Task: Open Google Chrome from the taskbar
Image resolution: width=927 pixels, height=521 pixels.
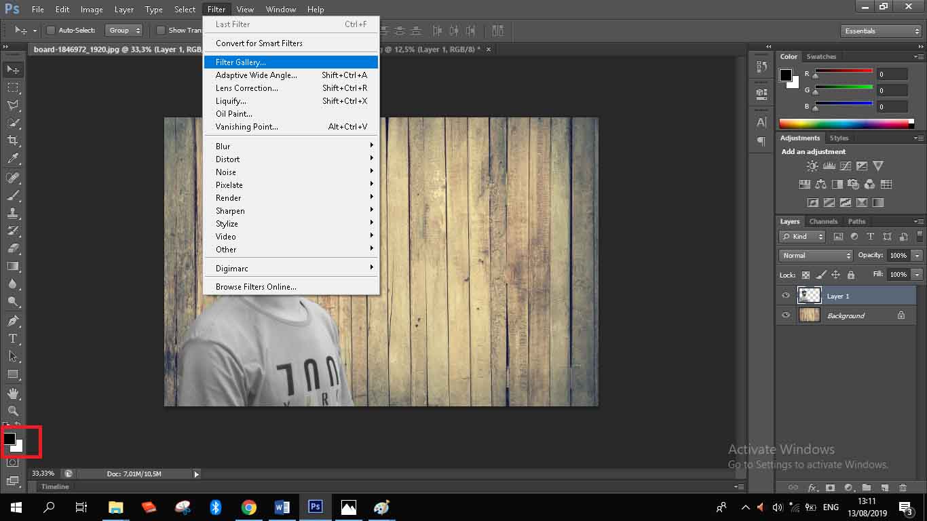Action: point(249,507)
